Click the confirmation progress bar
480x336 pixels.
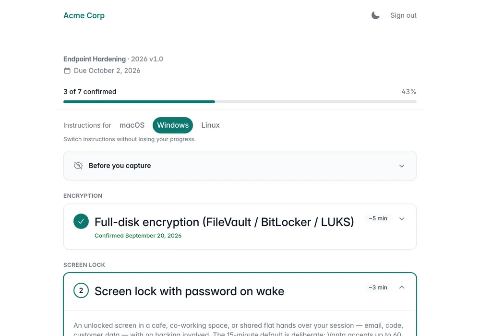[x=240, y=102]
